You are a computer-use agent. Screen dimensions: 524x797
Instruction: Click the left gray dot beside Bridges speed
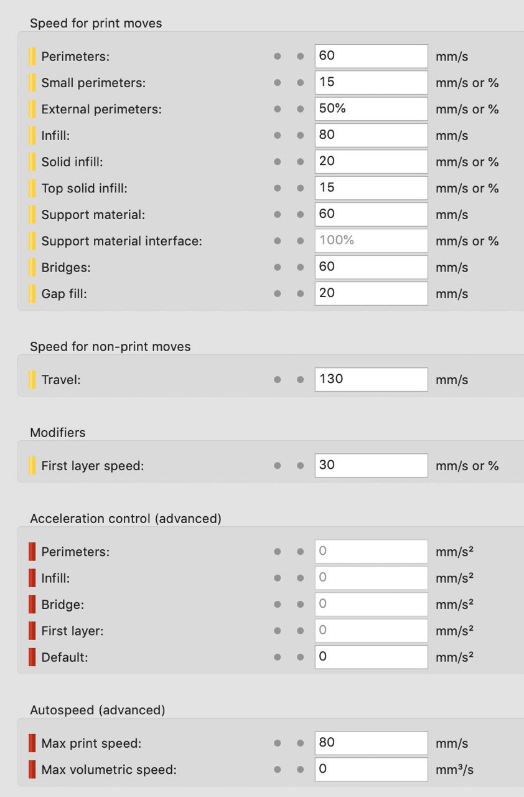pyautogui.click(x=278, y=268)
